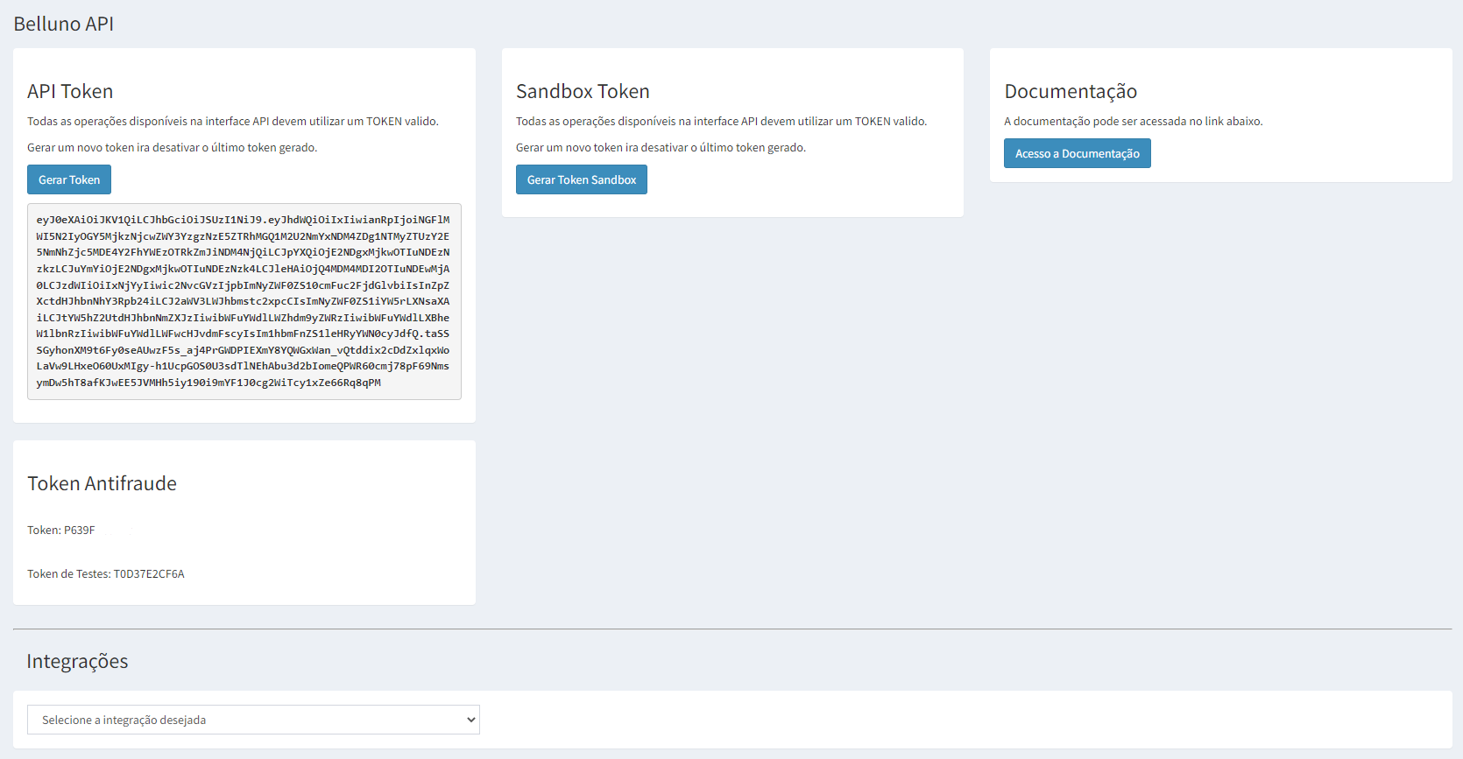Click the API token text box
The height and width of the screenshot is (759, 1463).
244,301
